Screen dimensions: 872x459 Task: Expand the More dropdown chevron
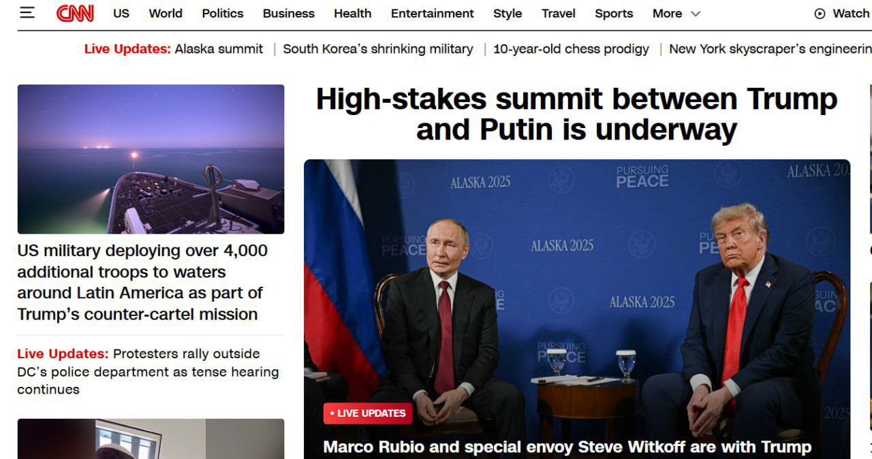[696, 14]
